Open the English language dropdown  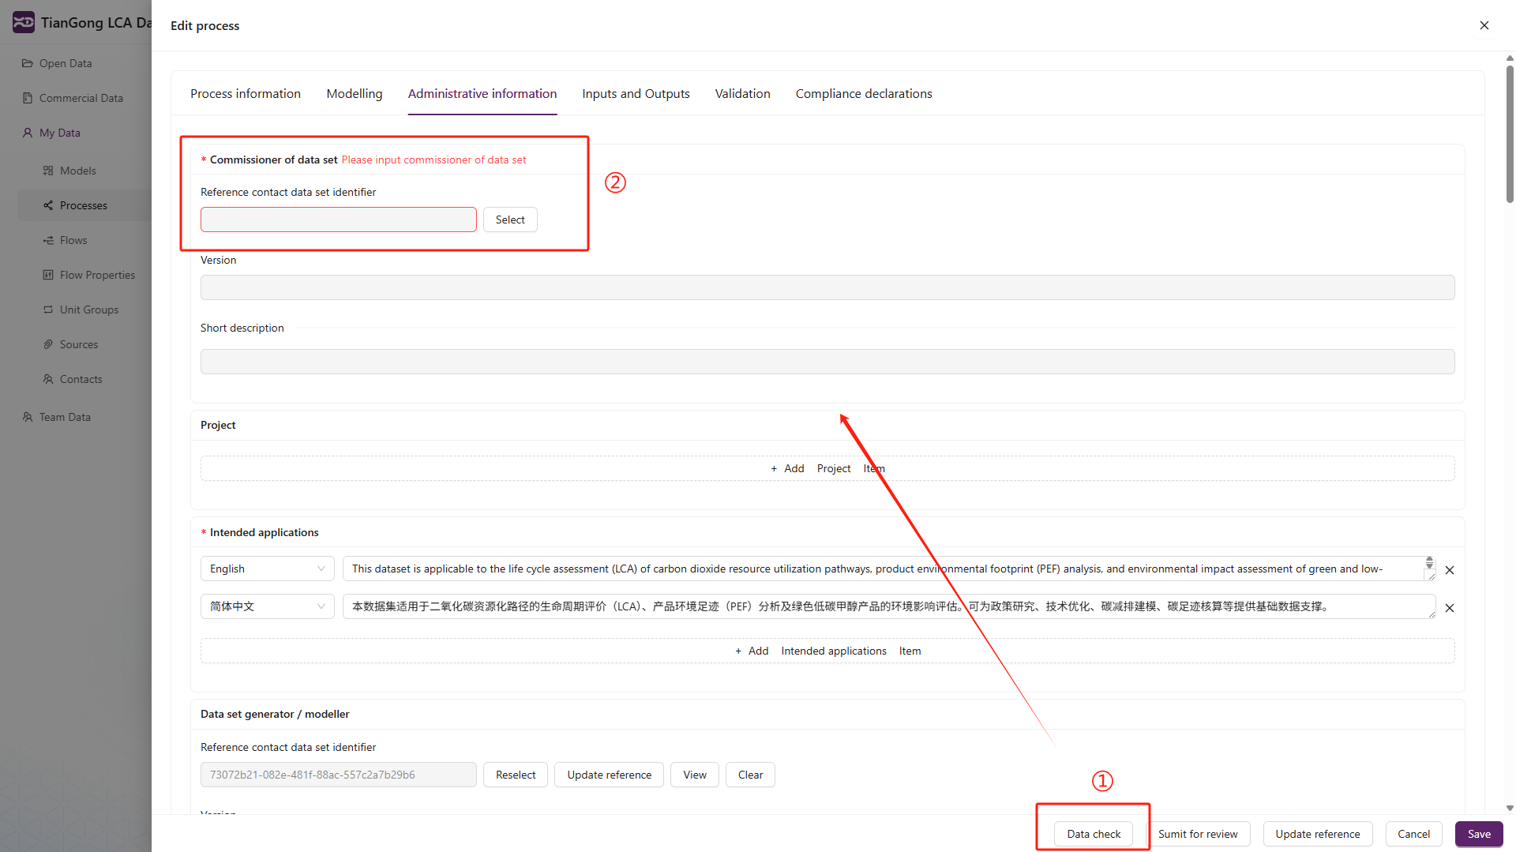(267, 569)
